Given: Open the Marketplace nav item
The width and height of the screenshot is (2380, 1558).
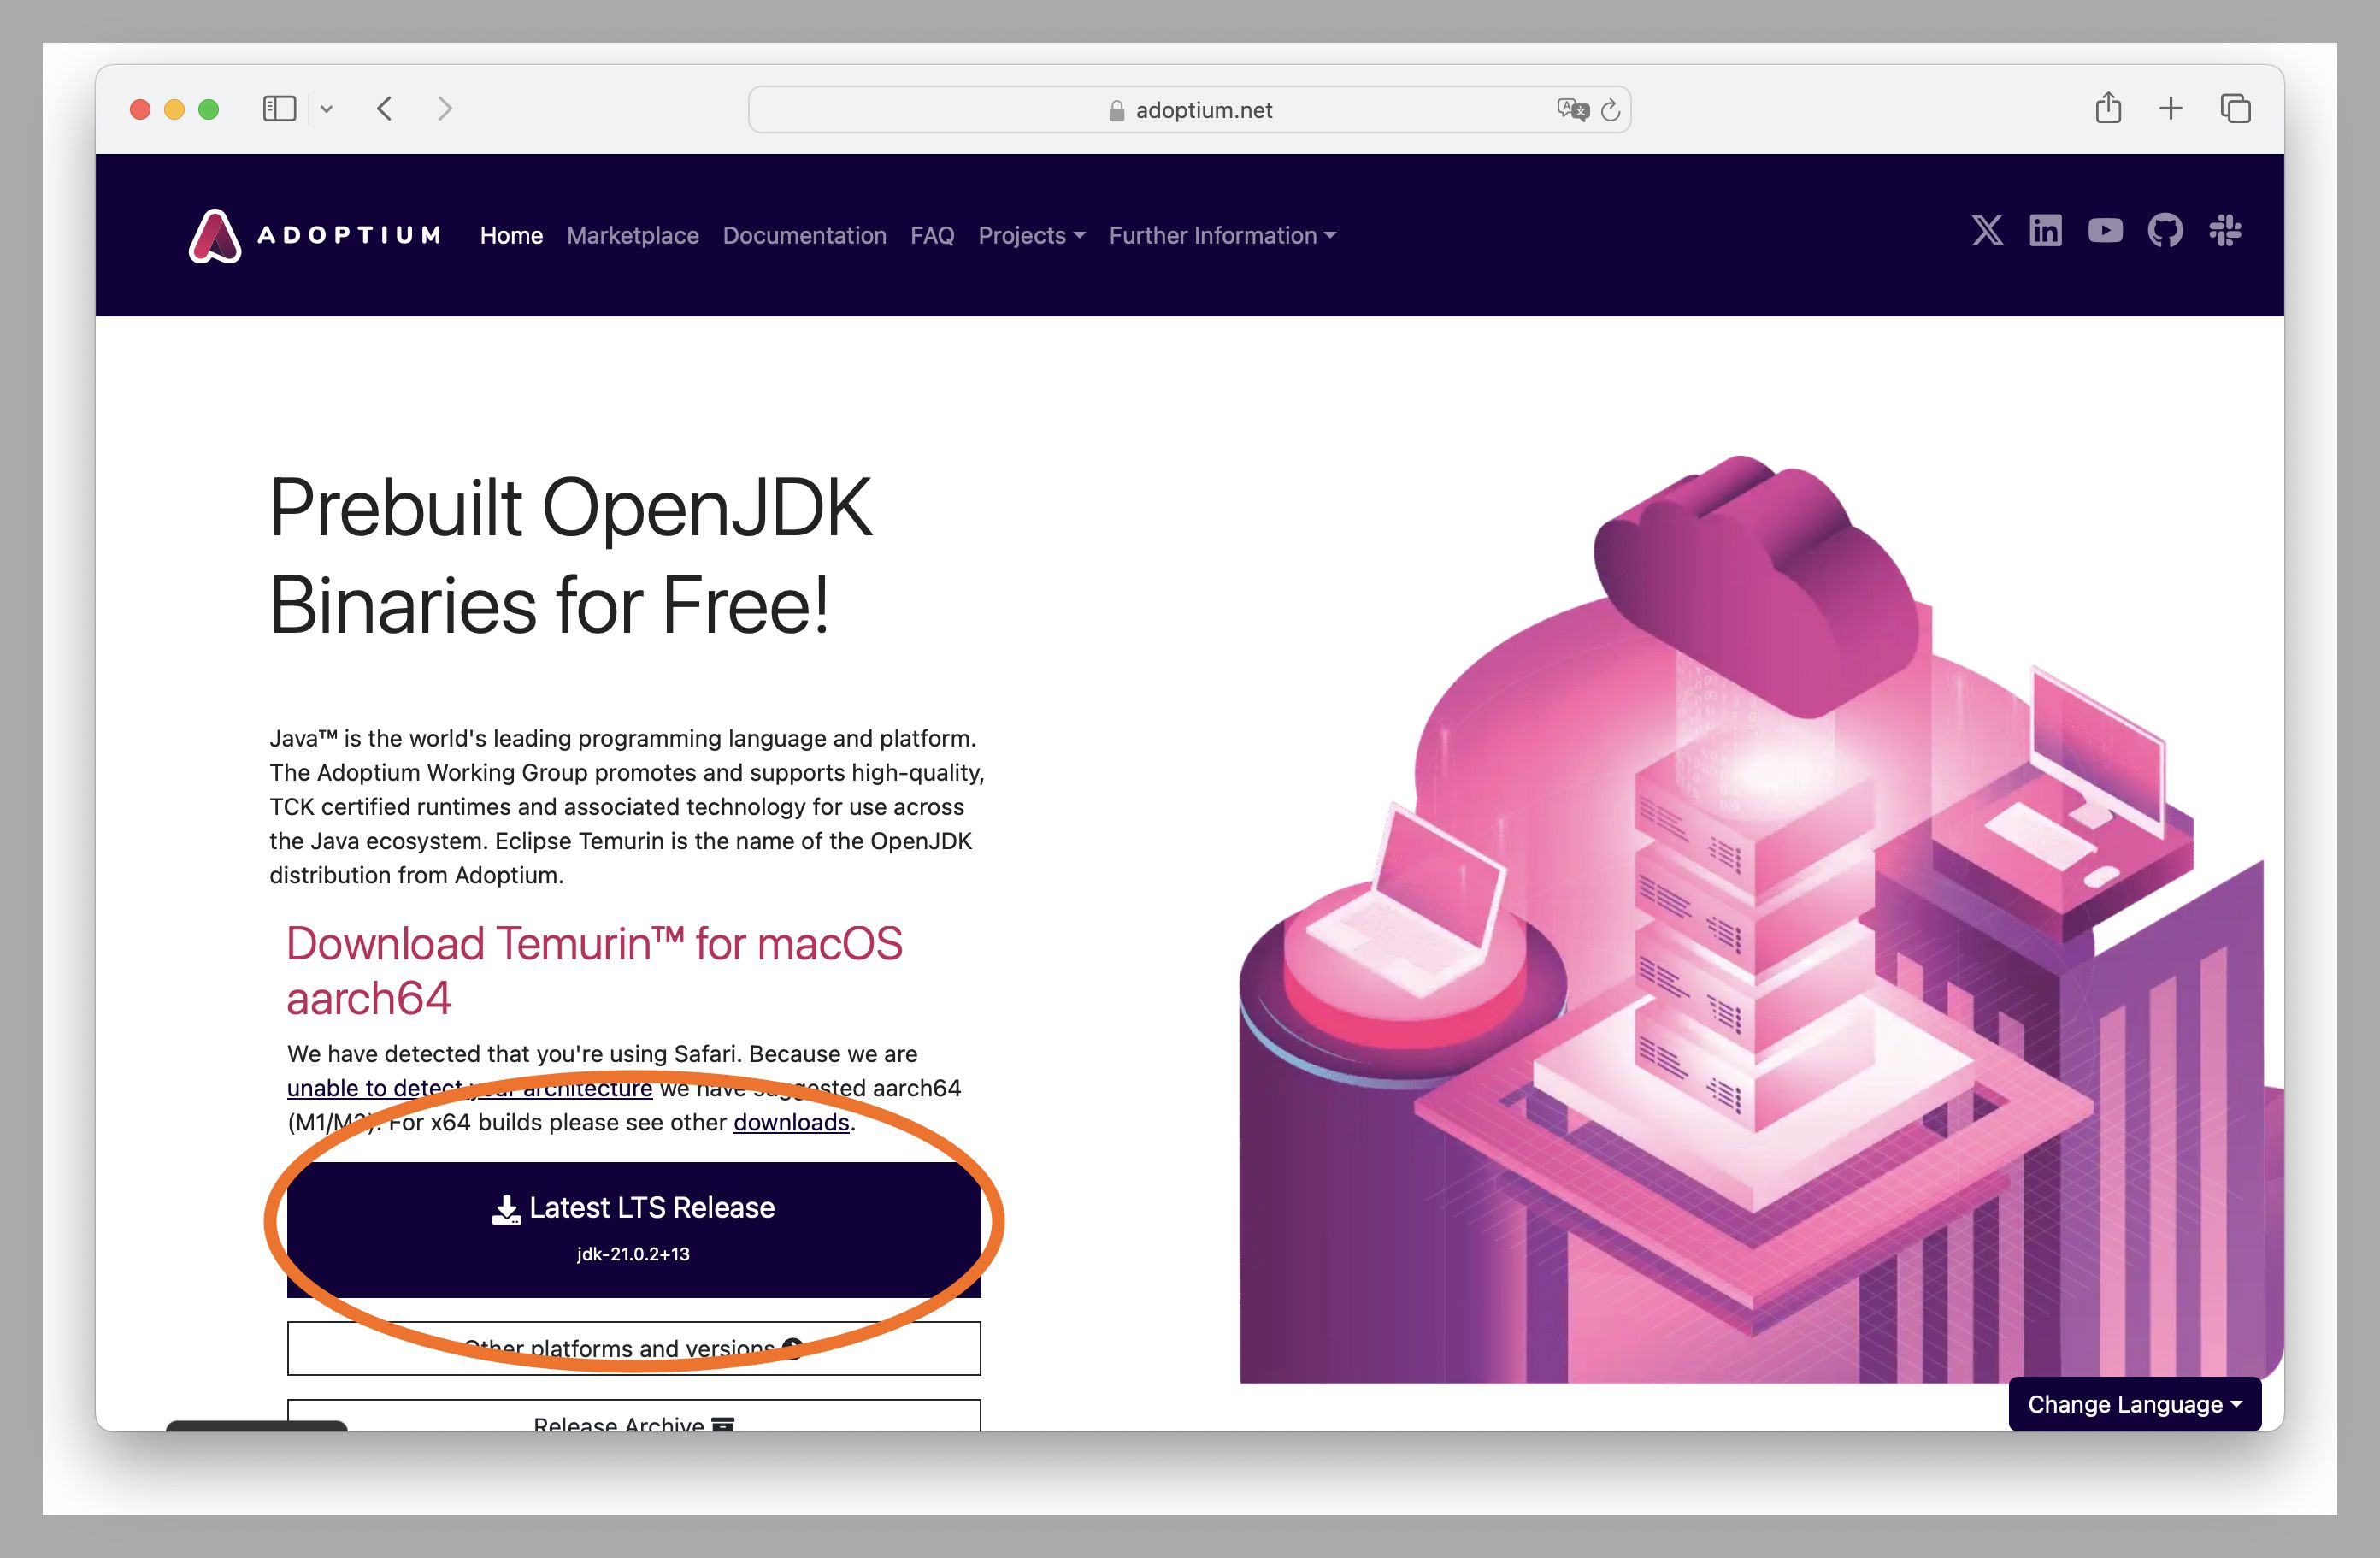Looking at the screenshot, I should (633, 235).
